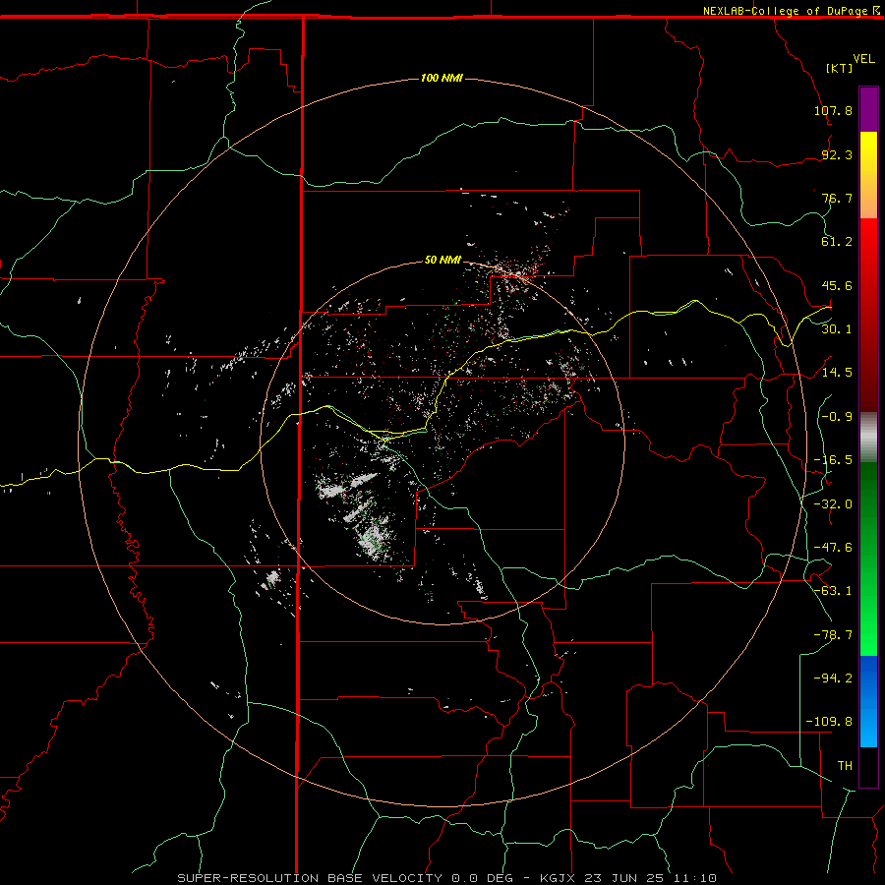885x885 pixels.
Task: Select the -16.5 scale value
Action: click(x=833, y=460)
